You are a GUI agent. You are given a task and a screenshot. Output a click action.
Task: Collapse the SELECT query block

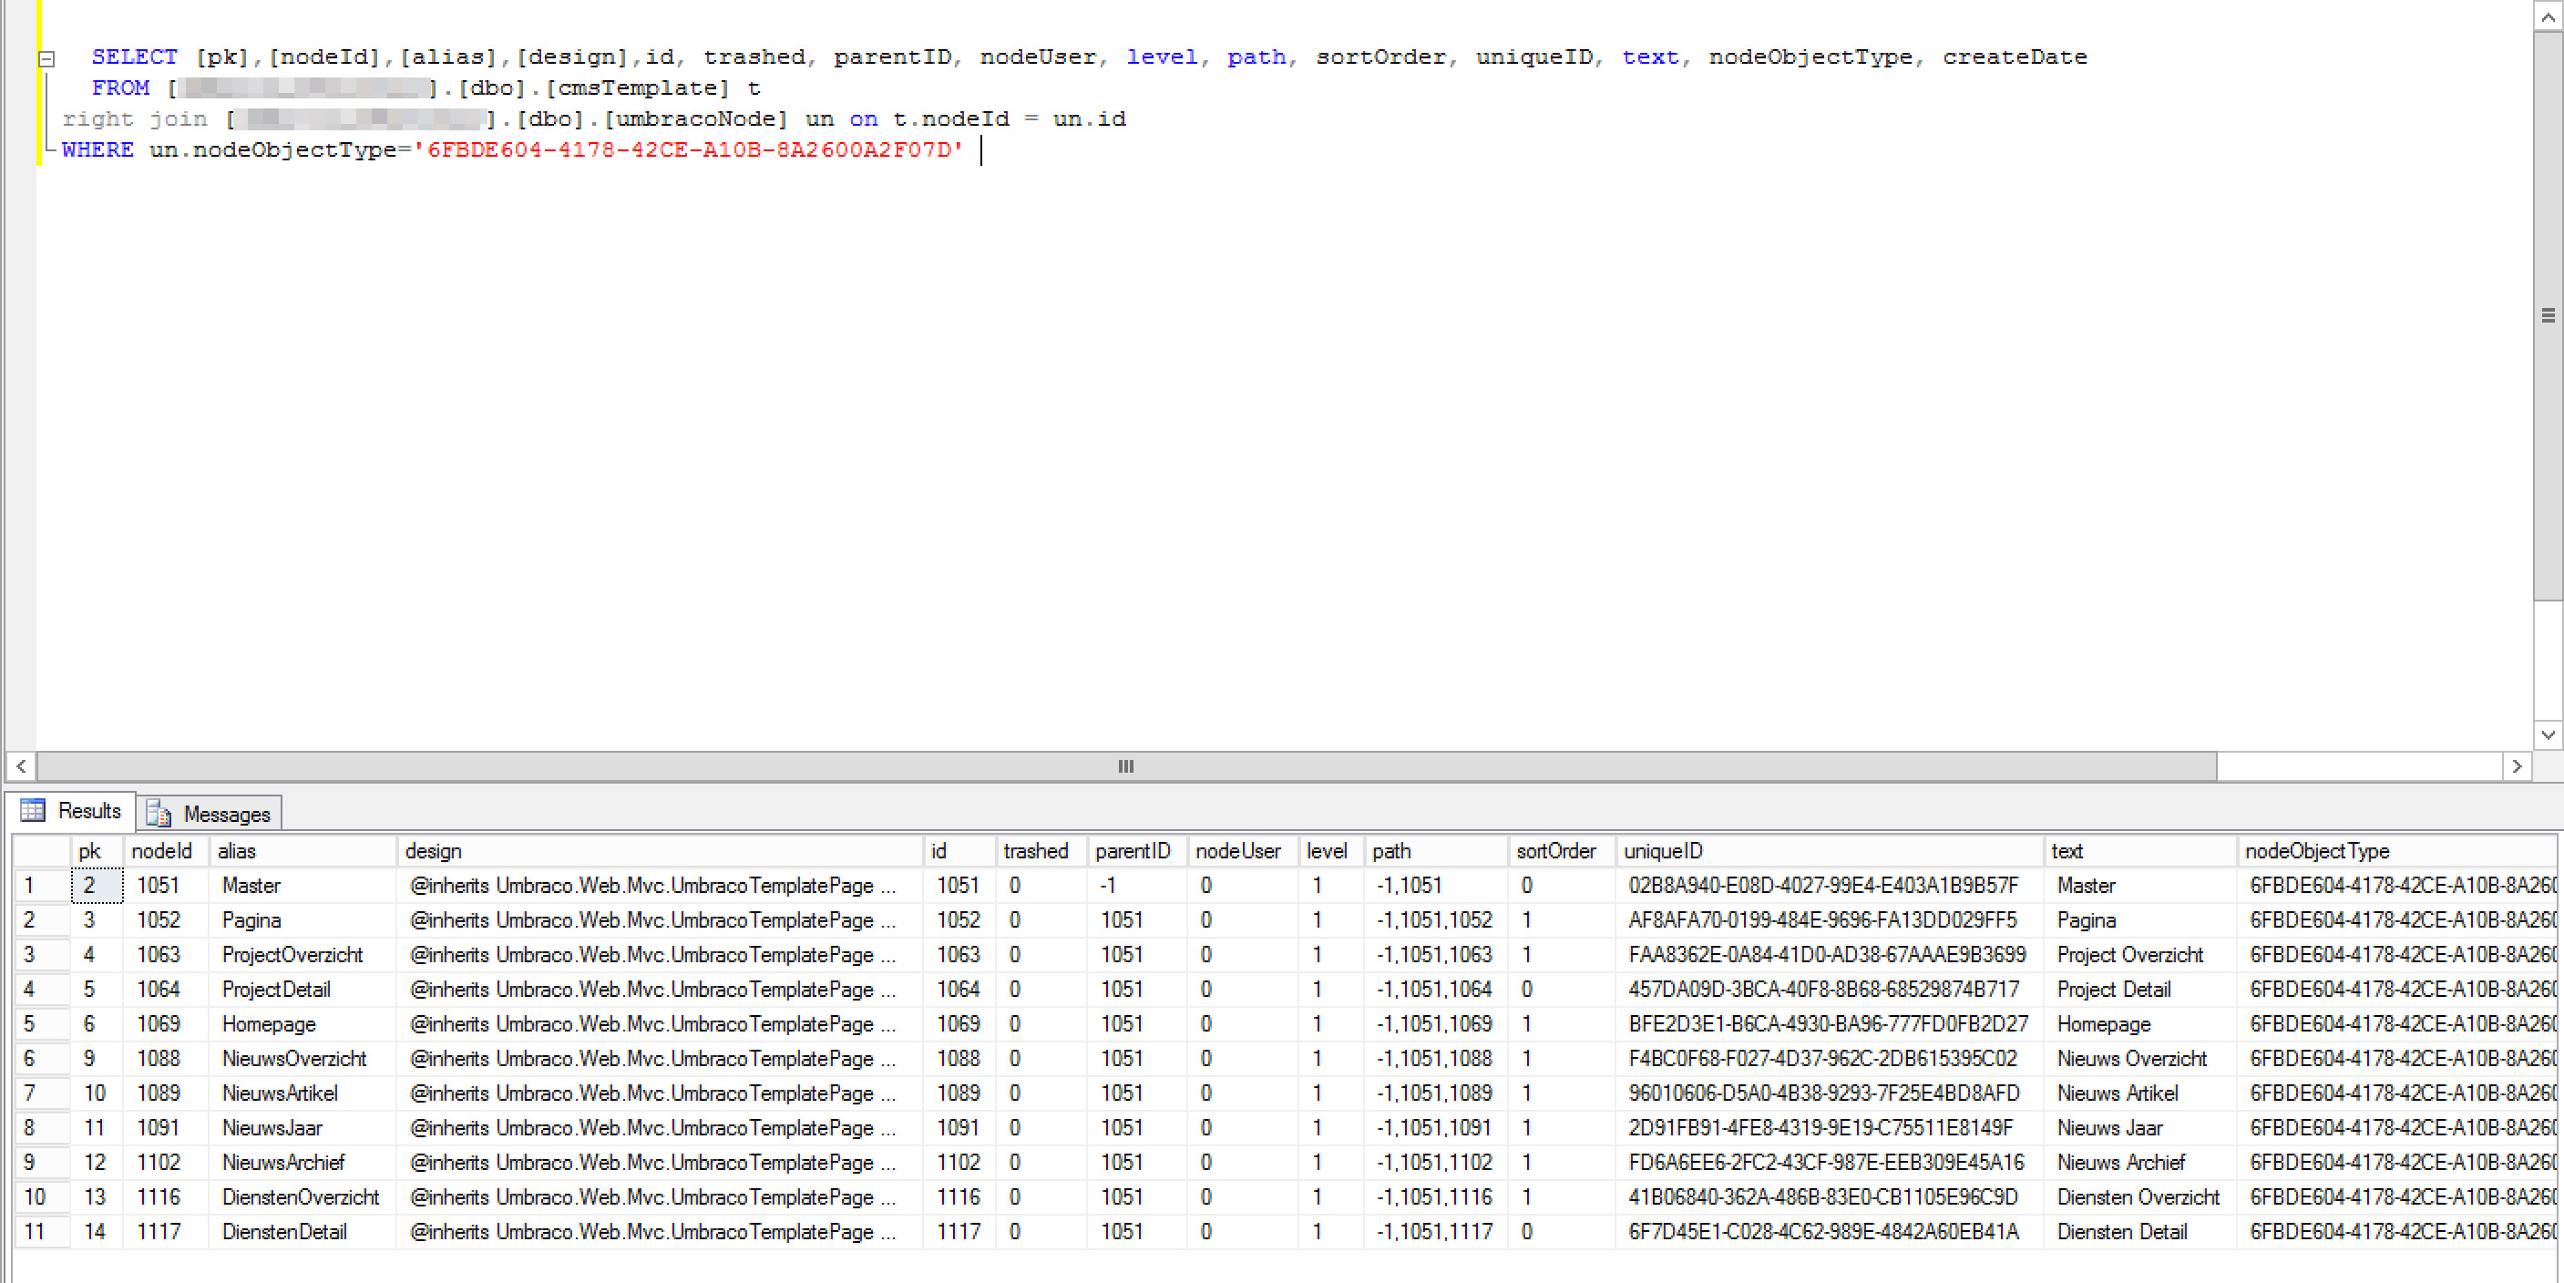(x=46, y=58)
